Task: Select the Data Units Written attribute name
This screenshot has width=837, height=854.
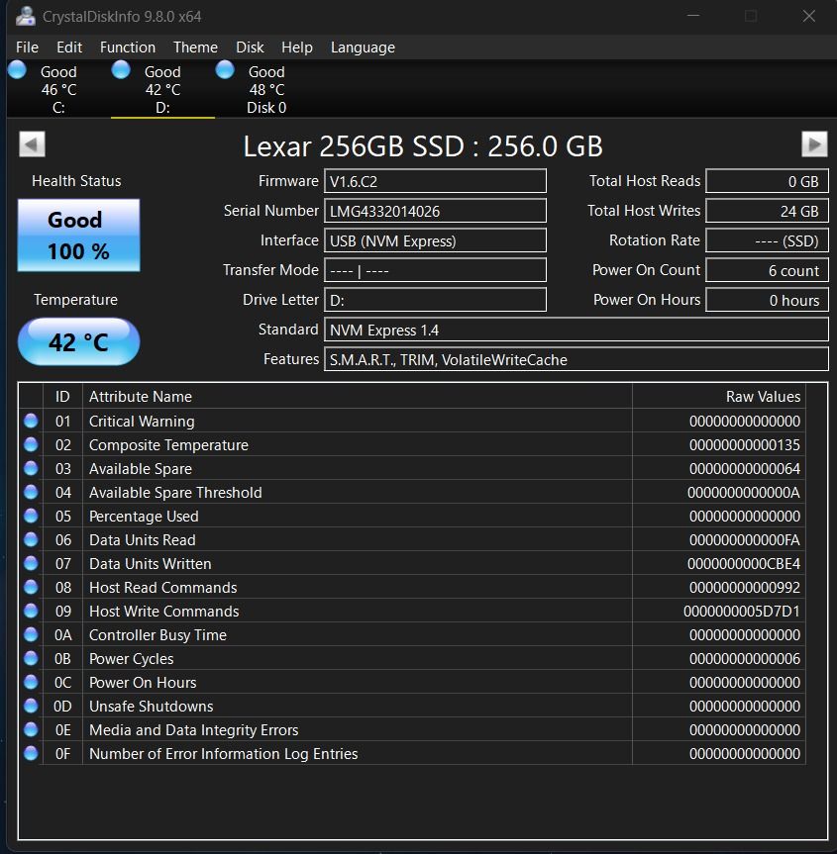Action: 150,564
